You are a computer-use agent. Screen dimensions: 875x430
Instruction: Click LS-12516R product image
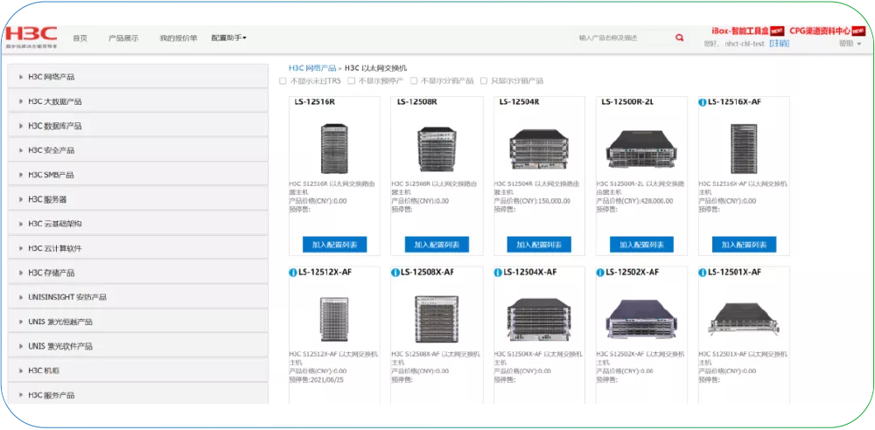click(334, 149)
